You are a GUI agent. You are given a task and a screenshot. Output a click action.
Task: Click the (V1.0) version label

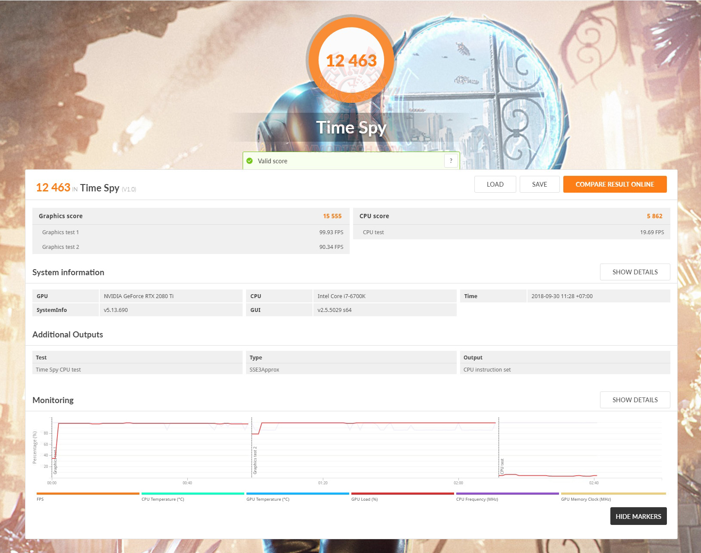pyautogui.click(x=129, y=189)
